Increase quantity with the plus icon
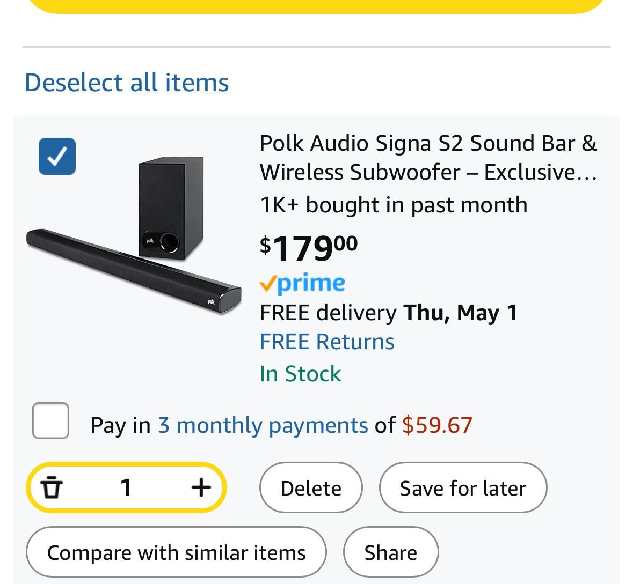Image resolution: width=633 pixels, height=584 pixels. pyautogui.click(x=201, y=487)
